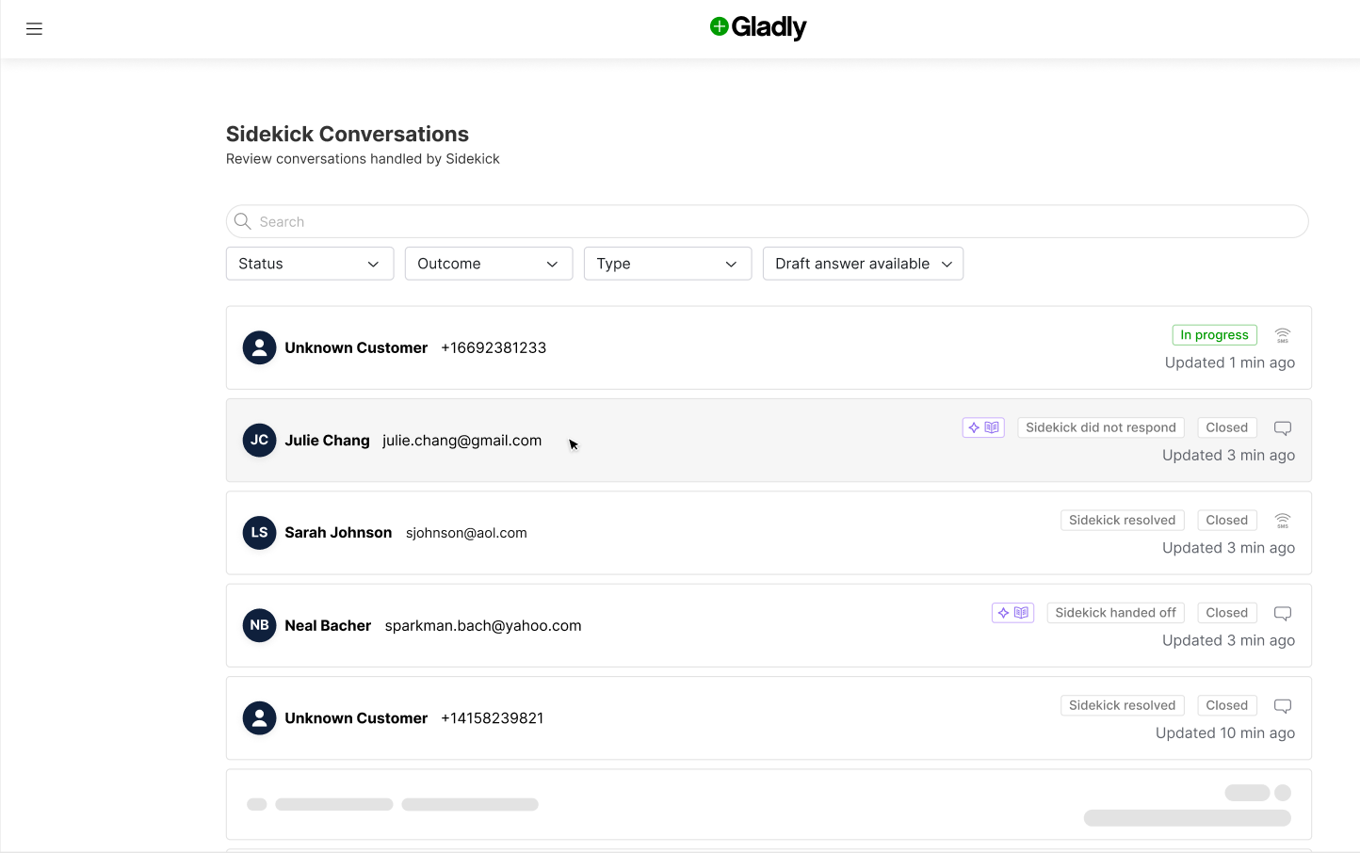
Task: Click Julie Chang's draft answer icon
Action: click(x=983, y=427)
